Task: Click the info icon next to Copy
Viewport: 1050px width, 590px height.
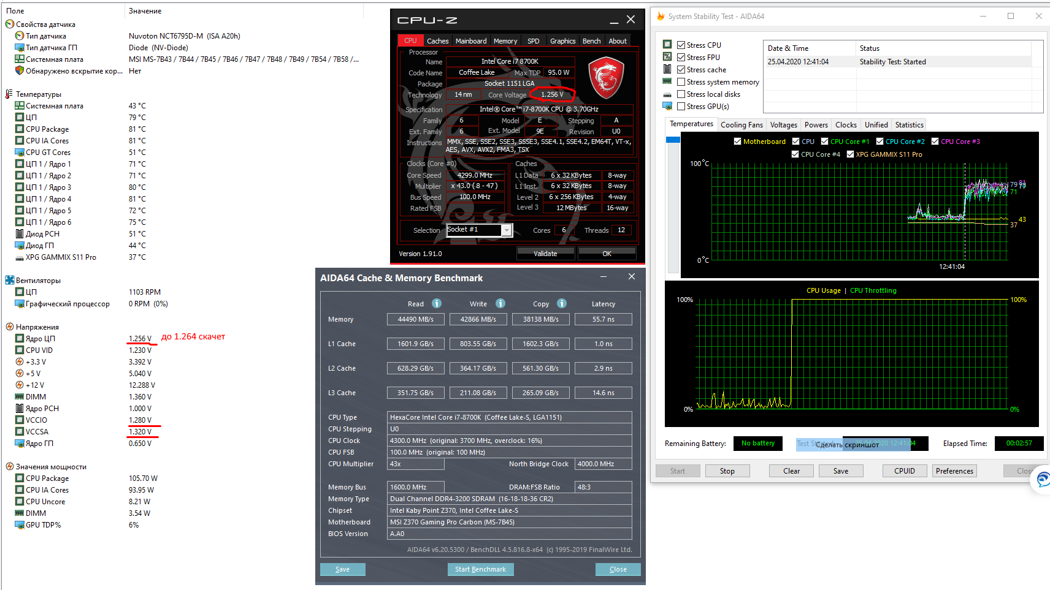Action: (562, 303)
